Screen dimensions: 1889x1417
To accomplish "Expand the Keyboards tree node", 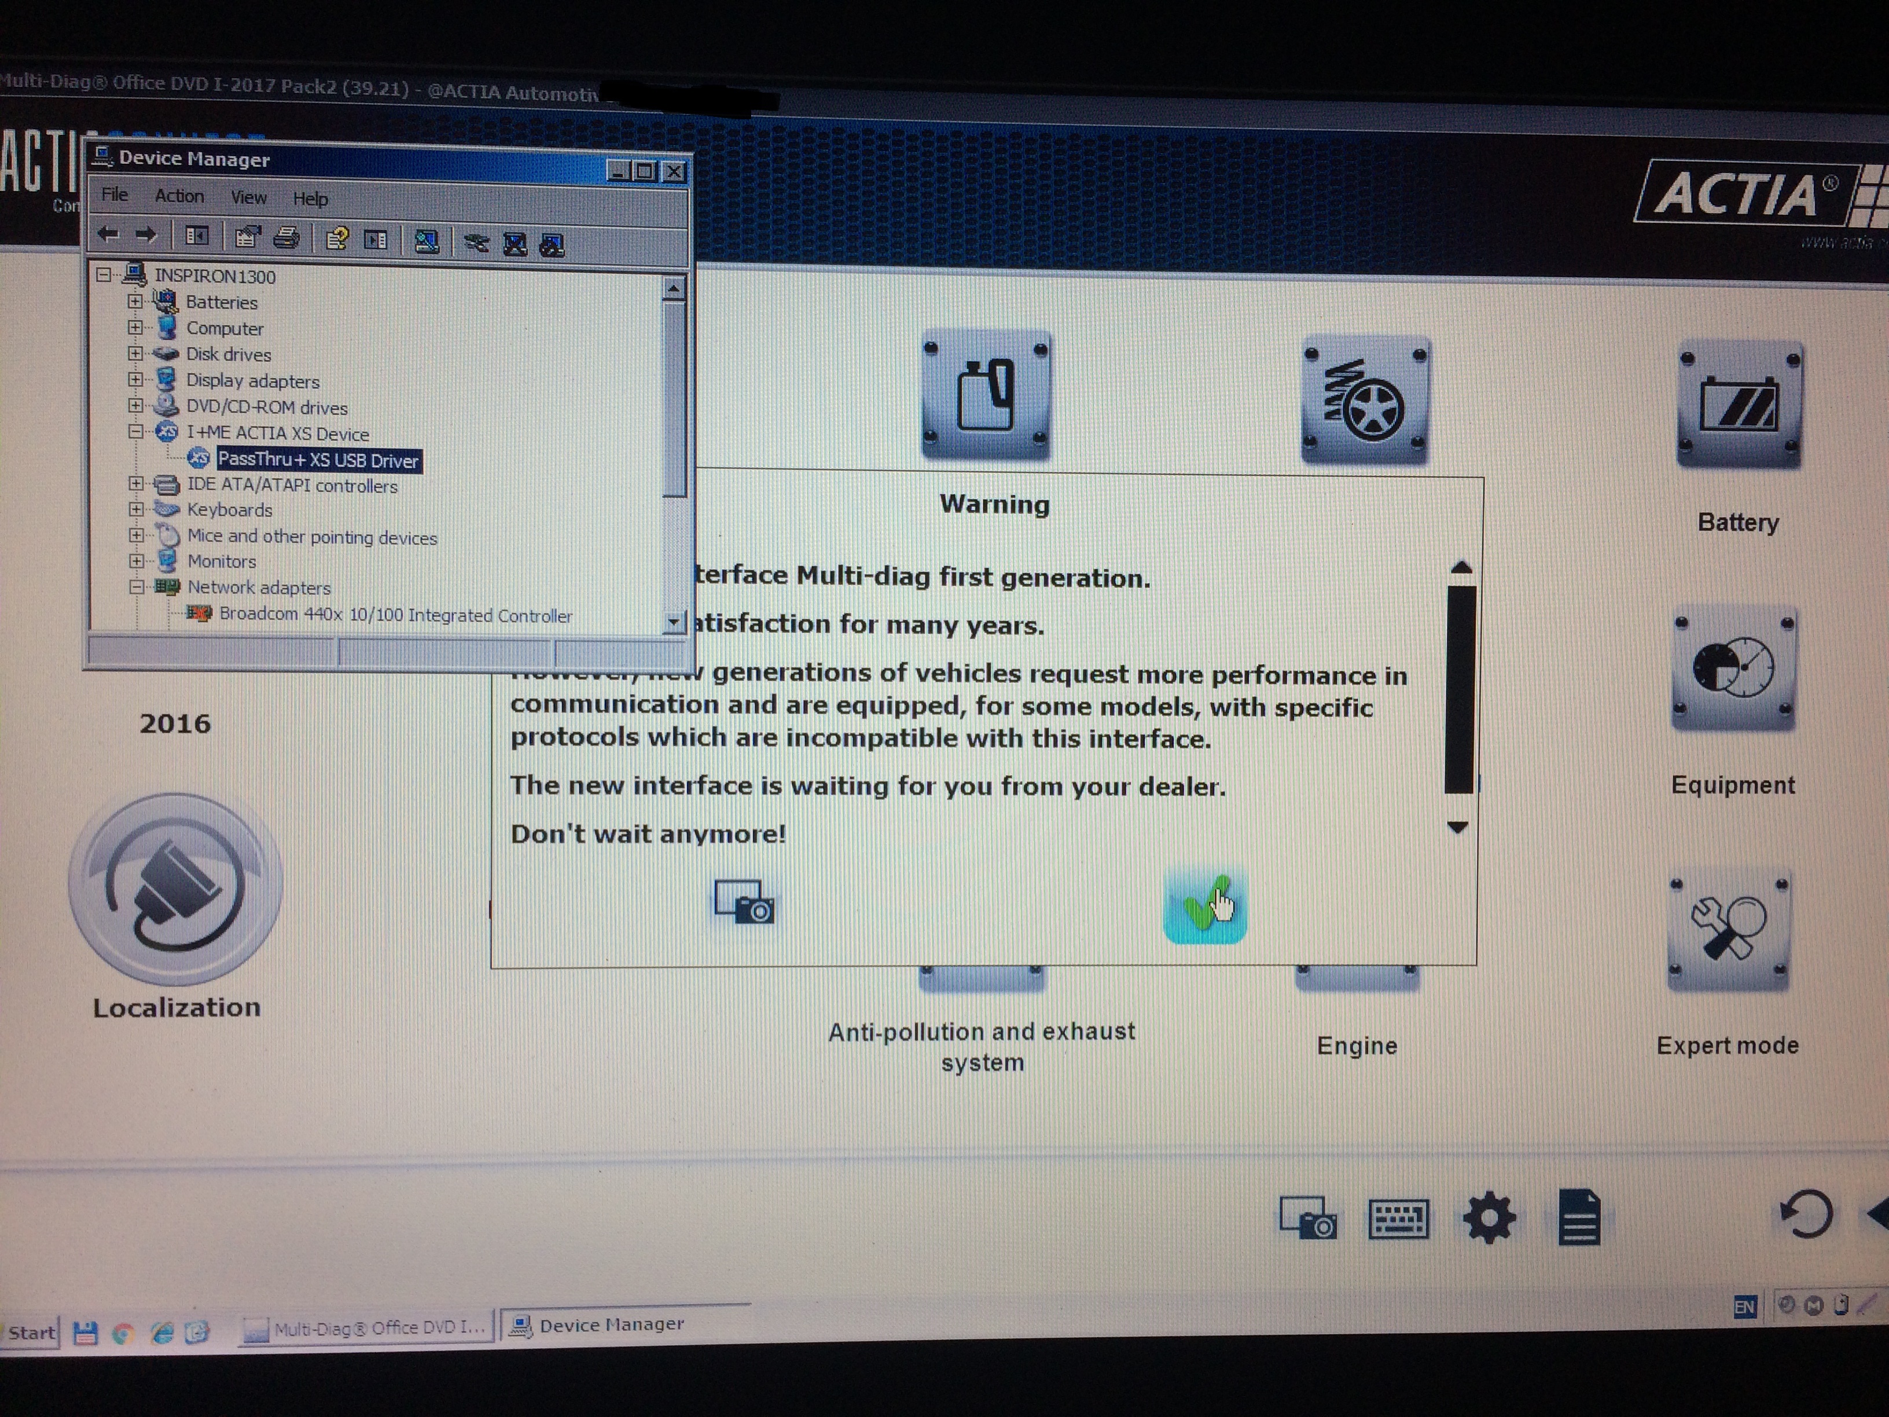I will click(x=136, y=509).
